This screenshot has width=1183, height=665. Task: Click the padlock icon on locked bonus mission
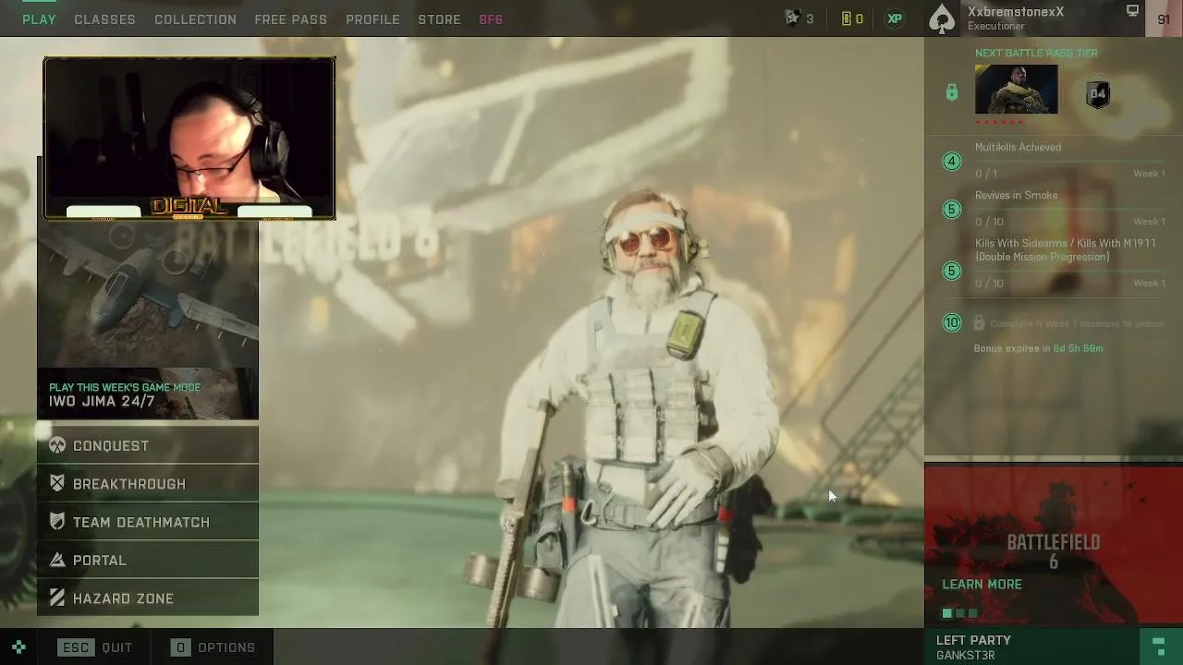979,322
